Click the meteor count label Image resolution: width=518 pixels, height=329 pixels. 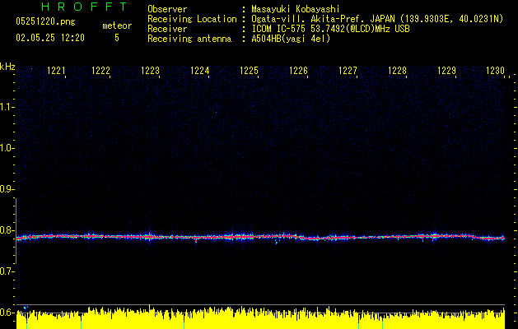(x=116, y=26)
